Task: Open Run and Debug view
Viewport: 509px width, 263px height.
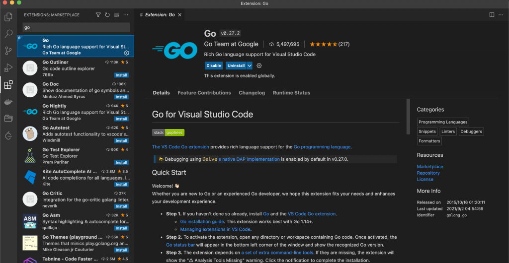Action: pos(8,67)
